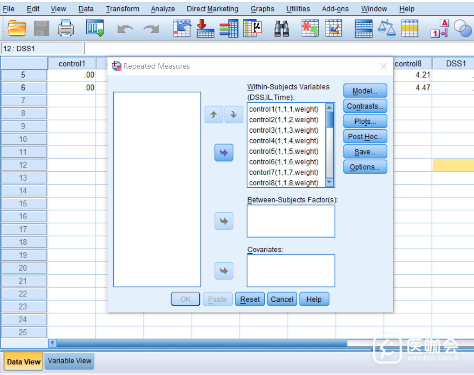This screenshot has width=474, height=375.
Task: Switch to the Variable View tab
Action: 69,361
